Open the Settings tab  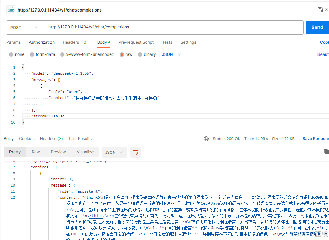point(188,42)
